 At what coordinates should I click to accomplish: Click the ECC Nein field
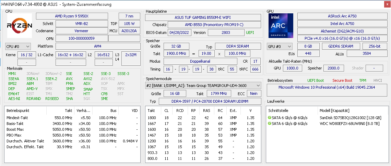tap(254, 93)
